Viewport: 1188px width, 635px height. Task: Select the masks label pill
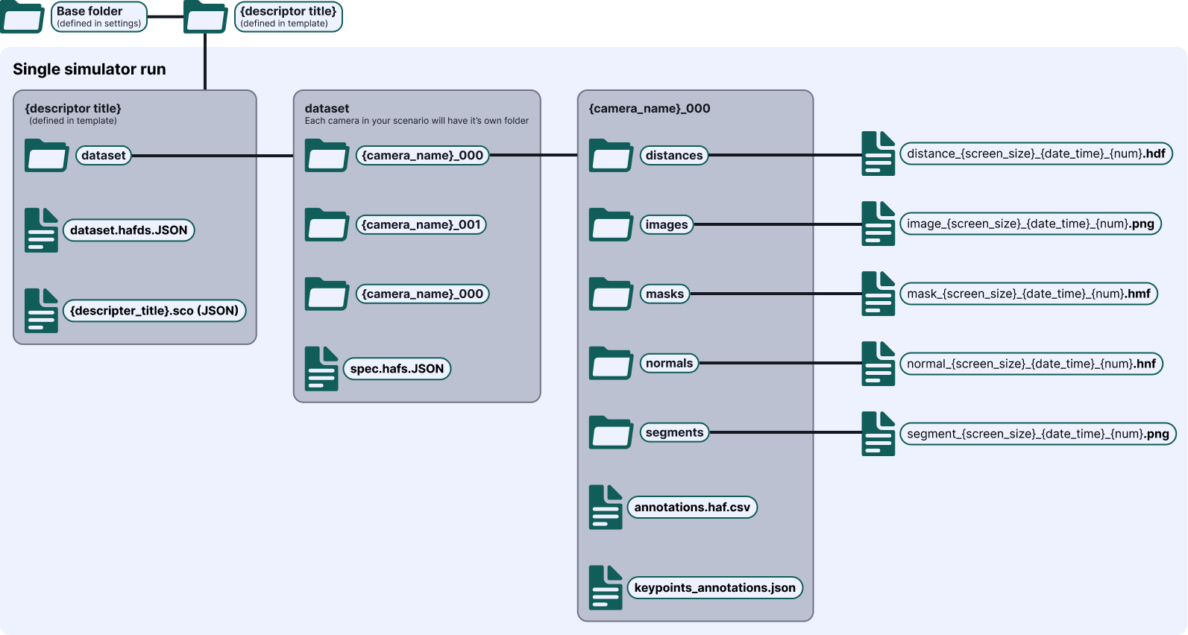coord(665,294)
